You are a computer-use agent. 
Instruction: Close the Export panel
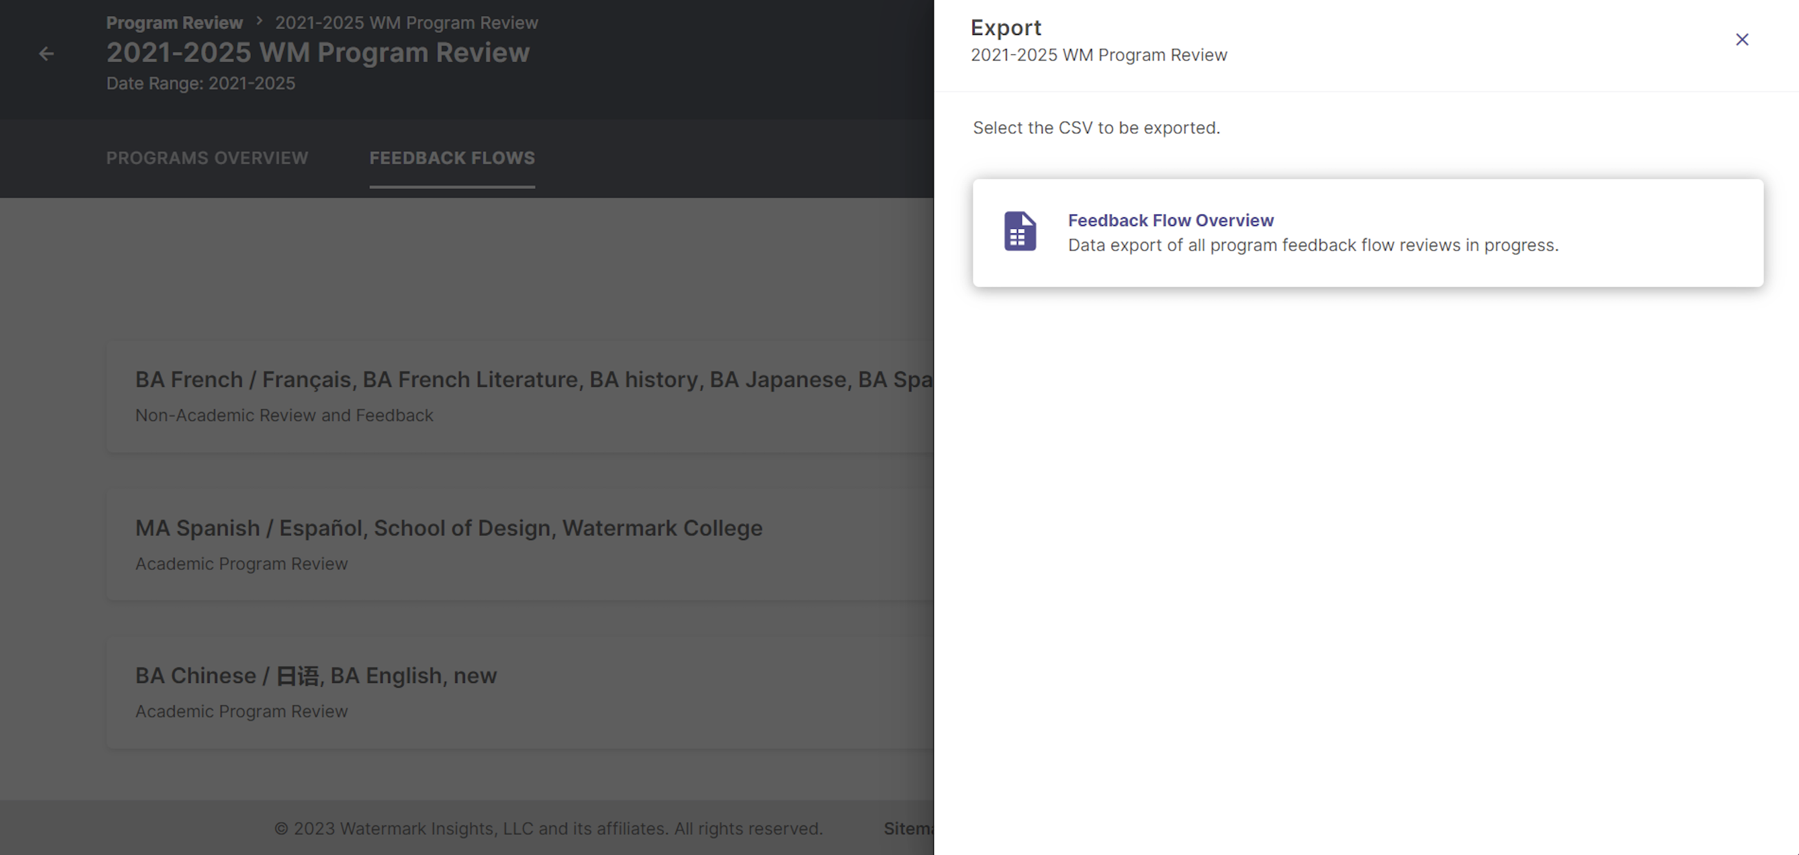tap(1741, 40)
